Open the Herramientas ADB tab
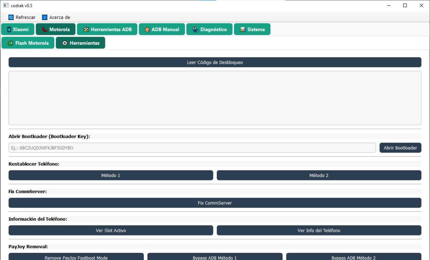430x260 pixels. [107, 29]
